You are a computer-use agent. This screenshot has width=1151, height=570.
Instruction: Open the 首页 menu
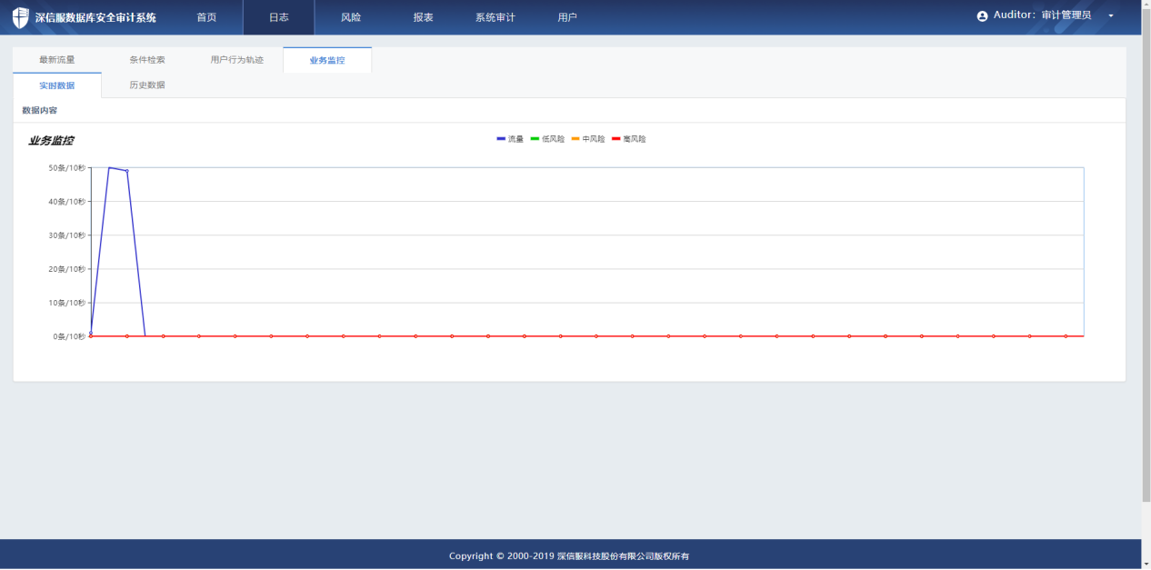(206, 17)
